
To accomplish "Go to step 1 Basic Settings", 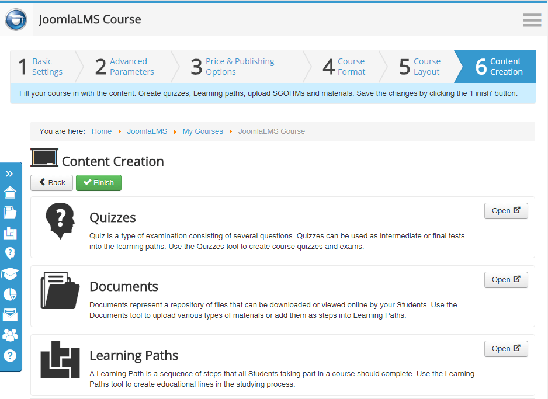I will 43,67.
